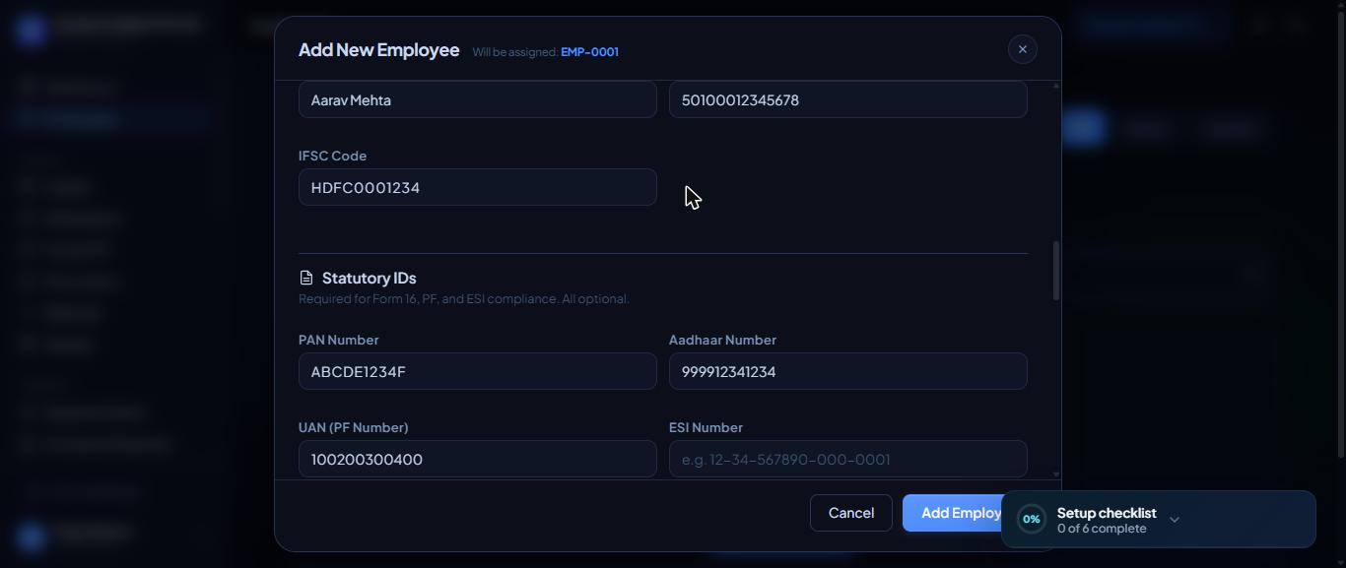The image size is (1346, 568).
Task: Click the scrollbar down arrow in dialog
Action: coord(1056,474)
